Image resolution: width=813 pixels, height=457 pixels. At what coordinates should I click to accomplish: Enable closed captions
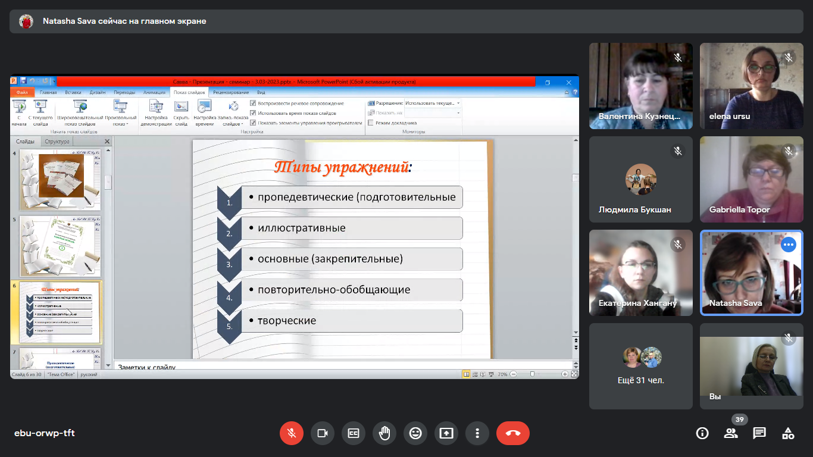354,433
